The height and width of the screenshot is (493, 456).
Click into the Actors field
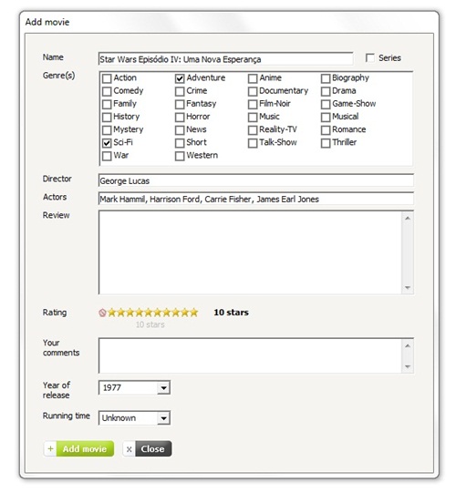(x=256, y=199)
